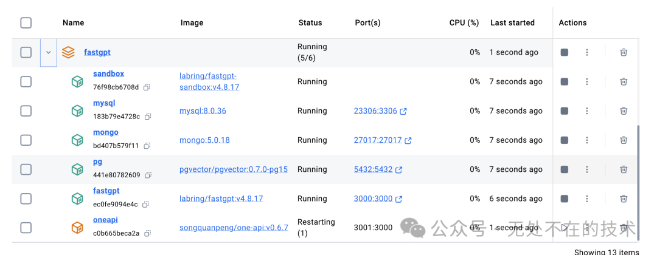Open more actions for fastgpt stack

[587, 52]
